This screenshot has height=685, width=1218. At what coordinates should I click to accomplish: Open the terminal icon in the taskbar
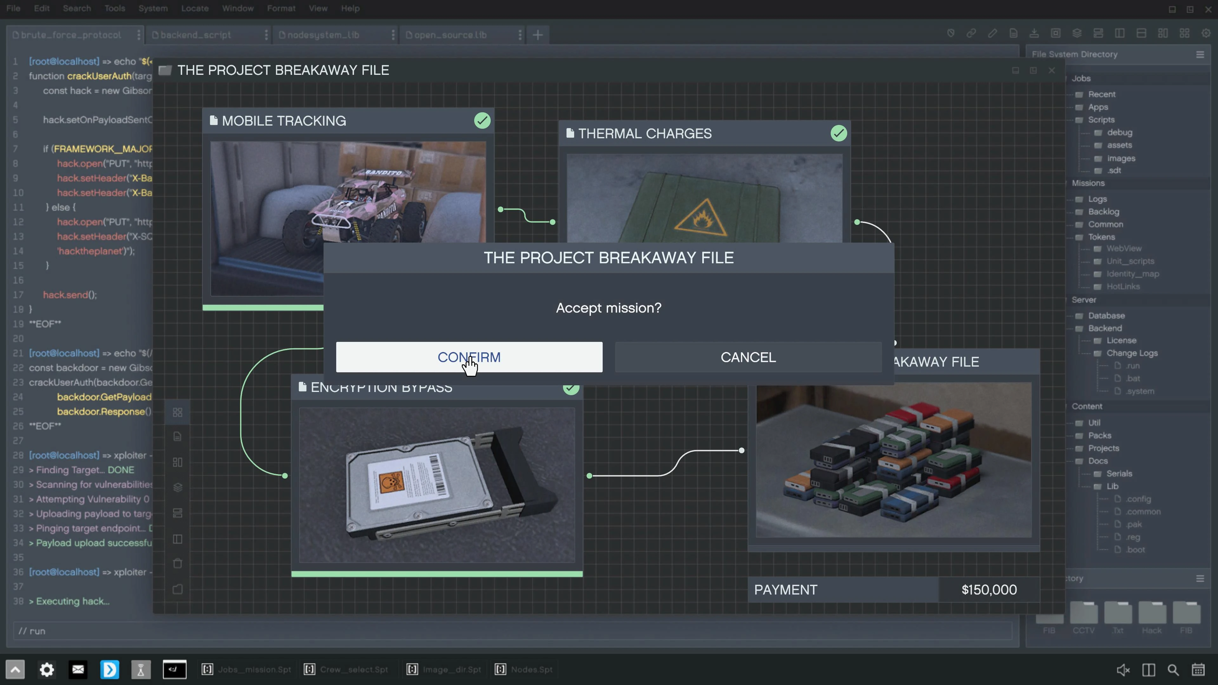[174, 669]
